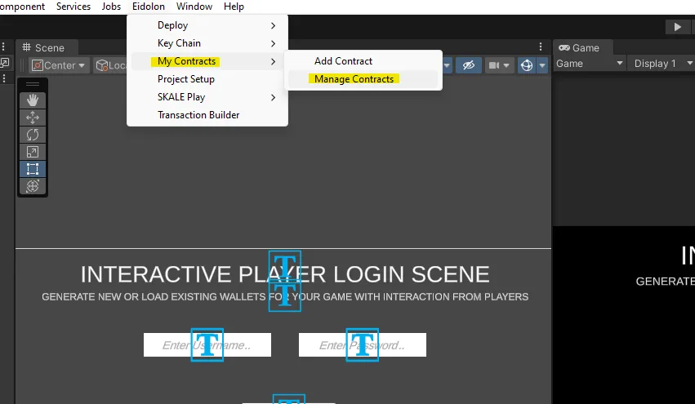Toggle the Scene gizmos sphere icon

click(x=527, y=65)
